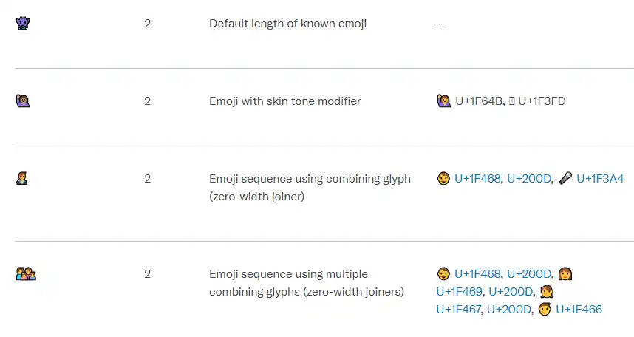Viewport: 634px width, 337px height.
Task: Click the man emoji in the microphone sequence row
Action: pos(443,178)
